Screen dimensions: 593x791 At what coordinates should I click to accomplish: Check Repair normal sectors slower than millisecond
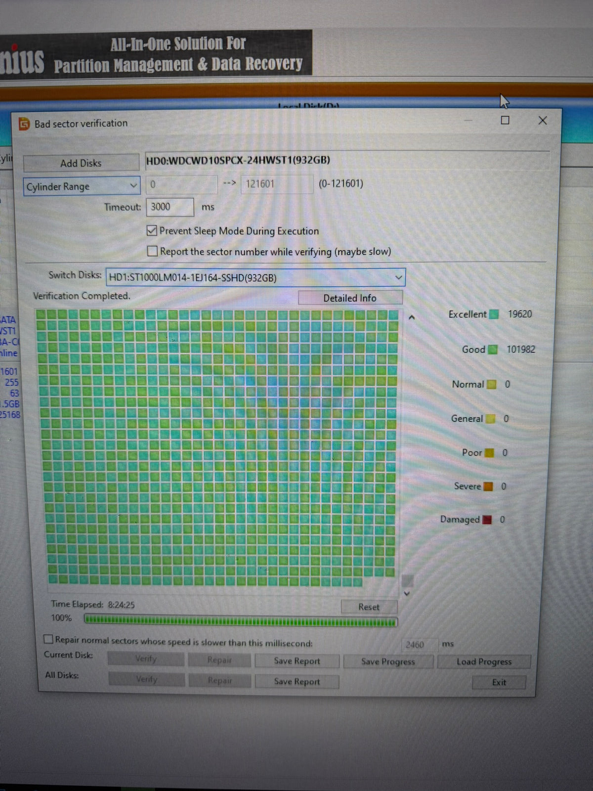point(48,639)
